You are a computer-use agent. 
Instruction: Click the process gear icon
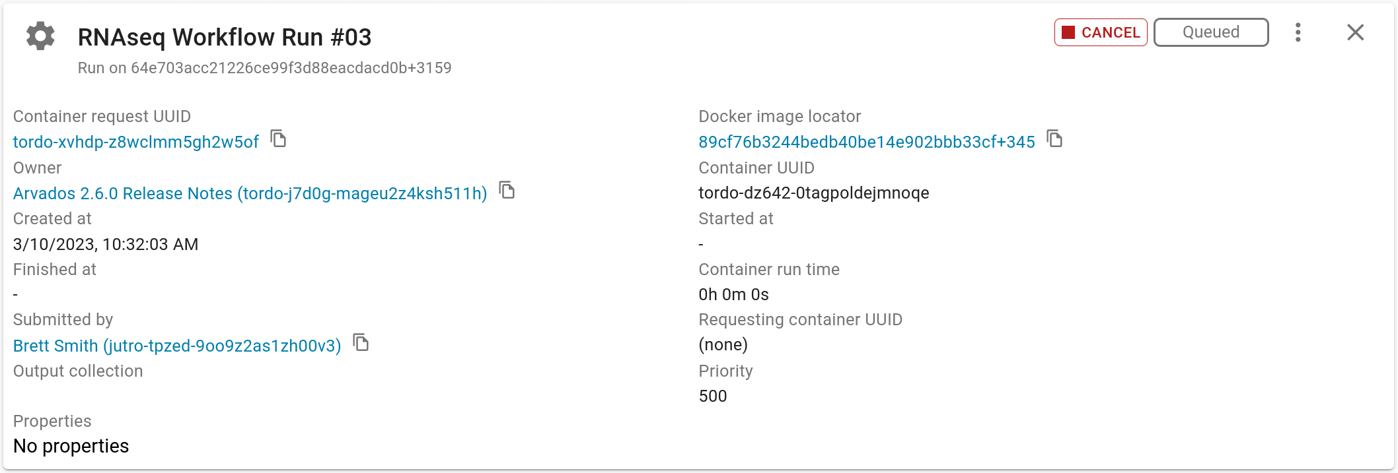tap(40, 36)
